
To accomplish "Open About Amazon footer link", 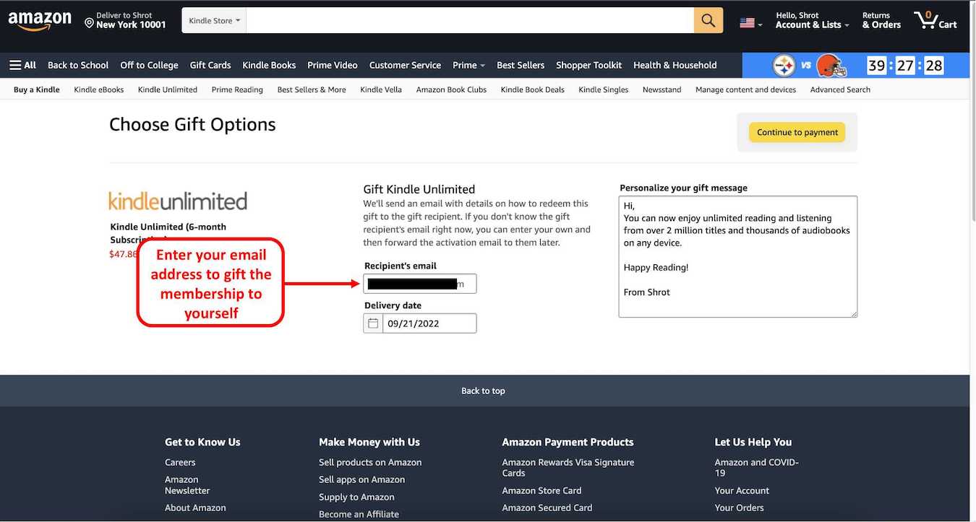I will [x=195, y=508].
